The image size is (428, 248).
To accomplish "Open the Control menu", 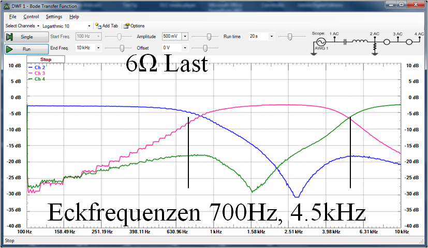I will (x=31, y=17).
